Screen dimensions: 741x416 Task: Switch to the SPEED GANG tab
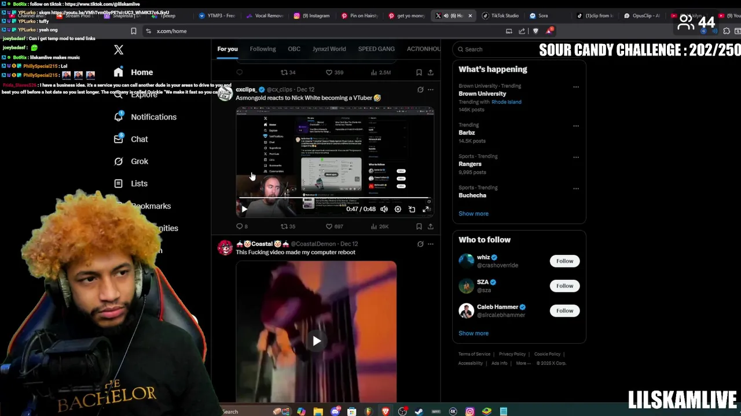pyautogui.click(x=376, y=49)
